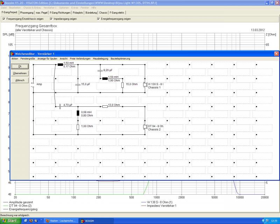The image size is (280, 224).
Task: Expand the Anzeige für Spulen menu
Action: coord(47,59)
